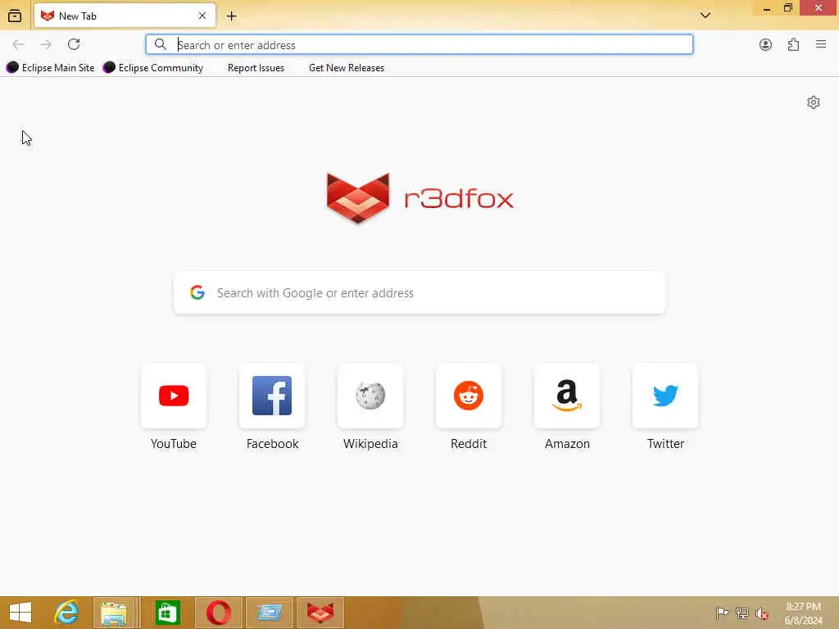
Task: Open network status tray icon
Action: tap(741, 613)
